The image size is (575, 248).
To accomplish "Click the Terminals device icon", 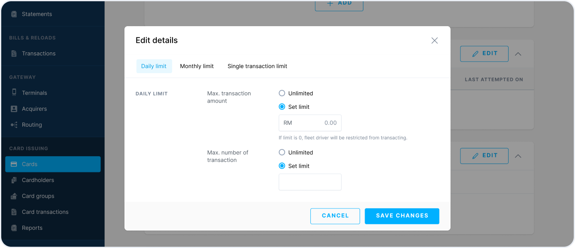I will click(14, 93).
